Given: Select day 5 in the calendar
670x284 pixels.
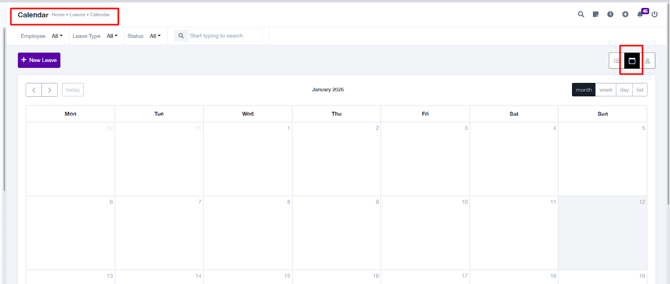Looking at the screenshot, I should tap(603, 159).
